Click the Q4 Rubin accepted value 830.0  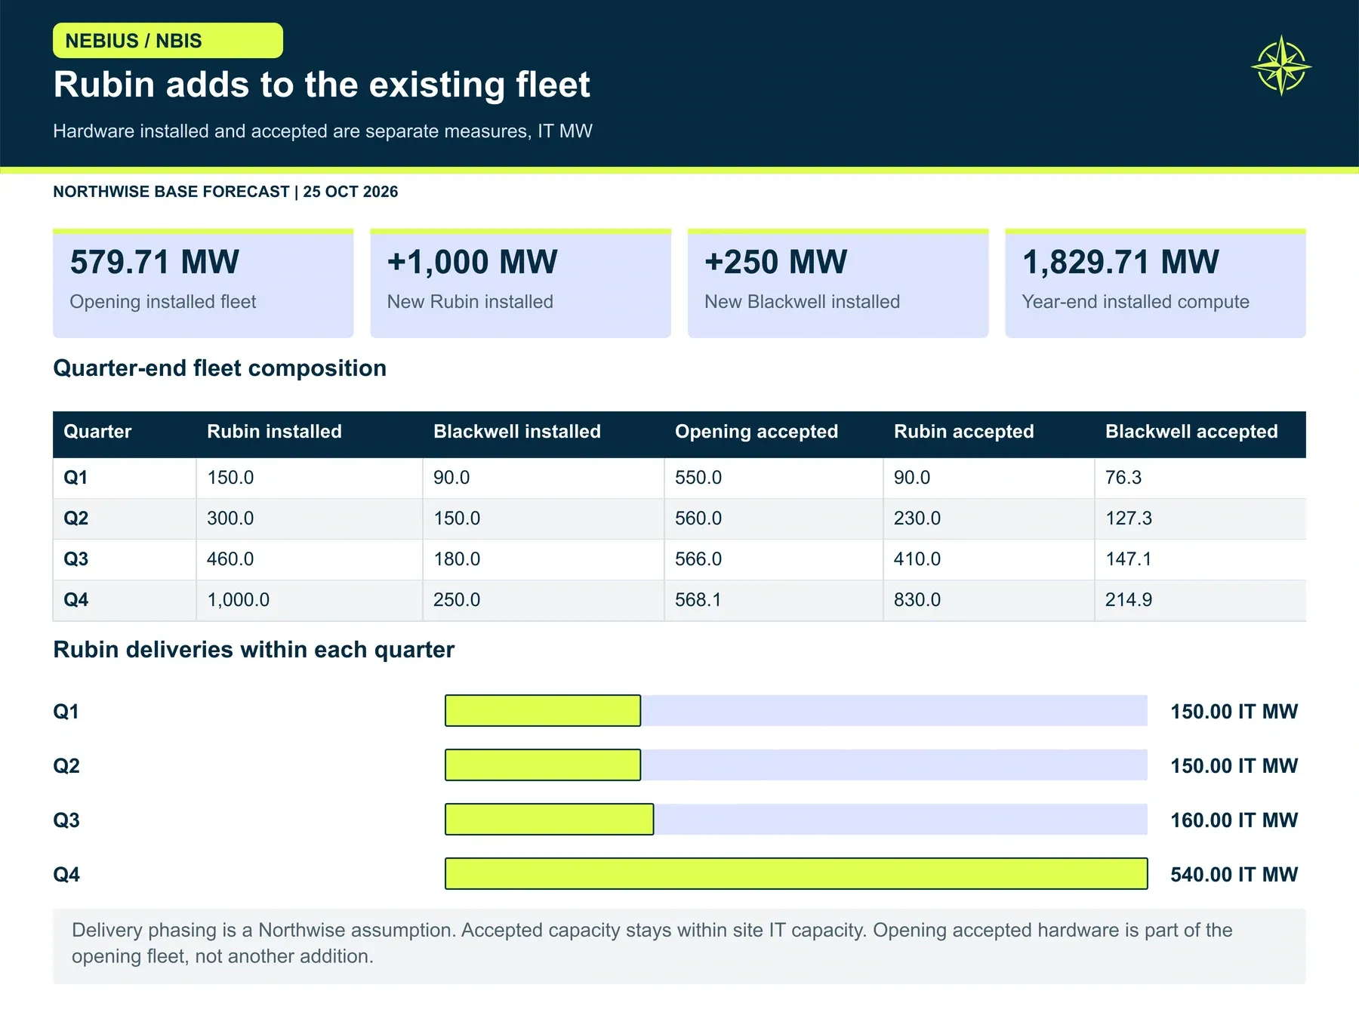(917, 600)
